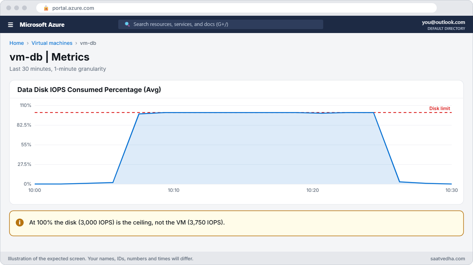Click the browser address bar lock icon
The image size is (473, 265).
[x=46, y=8]
